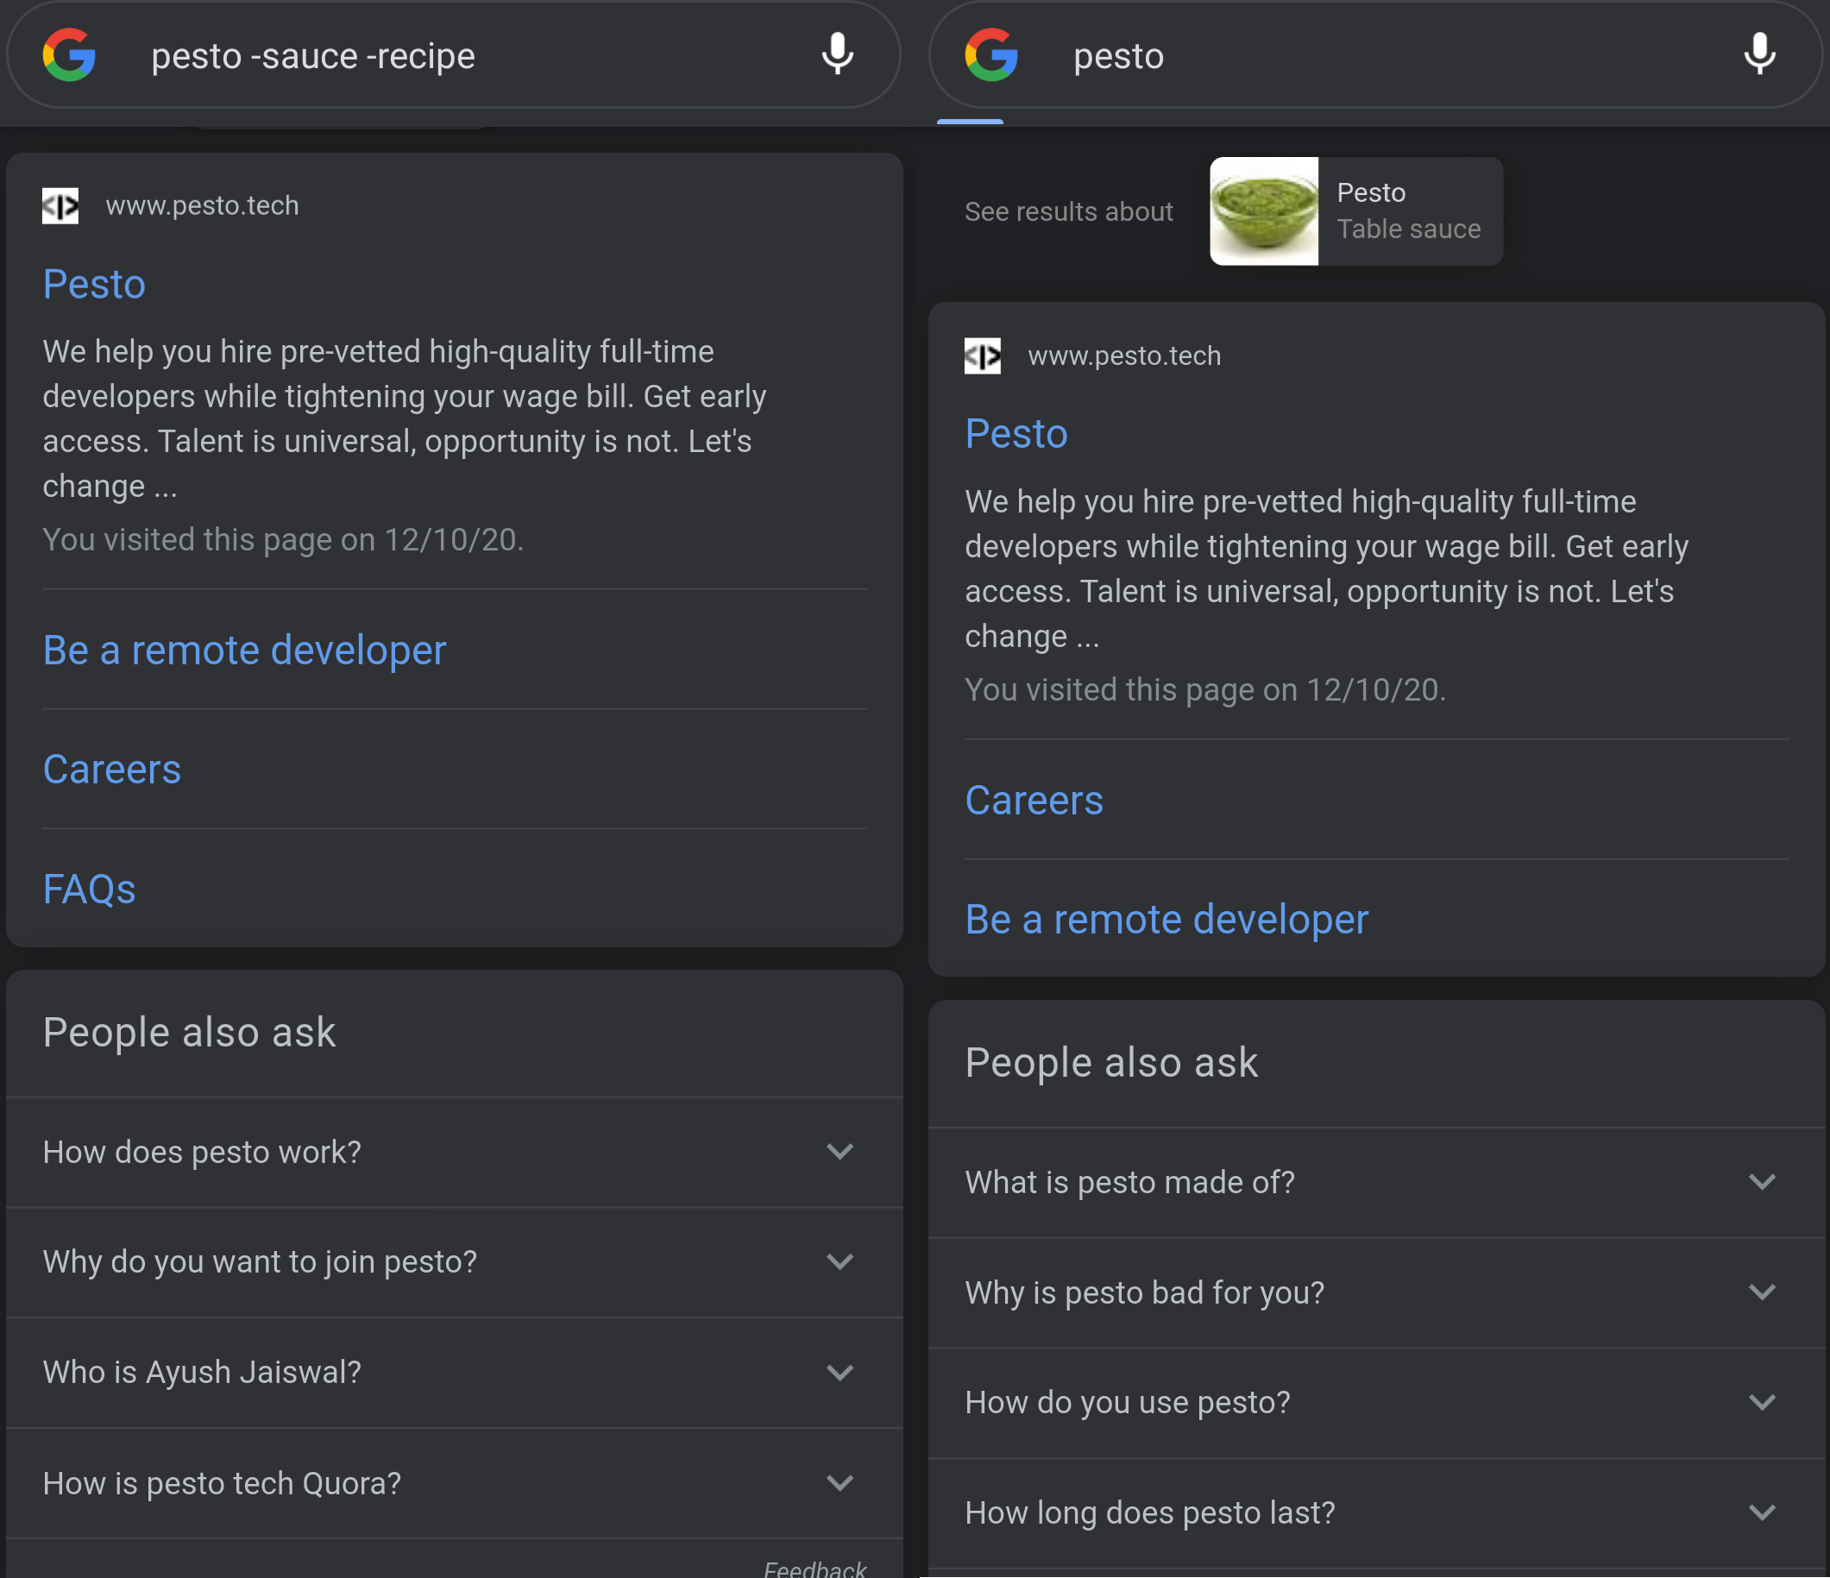Click 'You visited this page on 12/10/20.' in right result
Image resolution: width=1830 pixels, height=1578 pixels.
tap(1204, 689)
